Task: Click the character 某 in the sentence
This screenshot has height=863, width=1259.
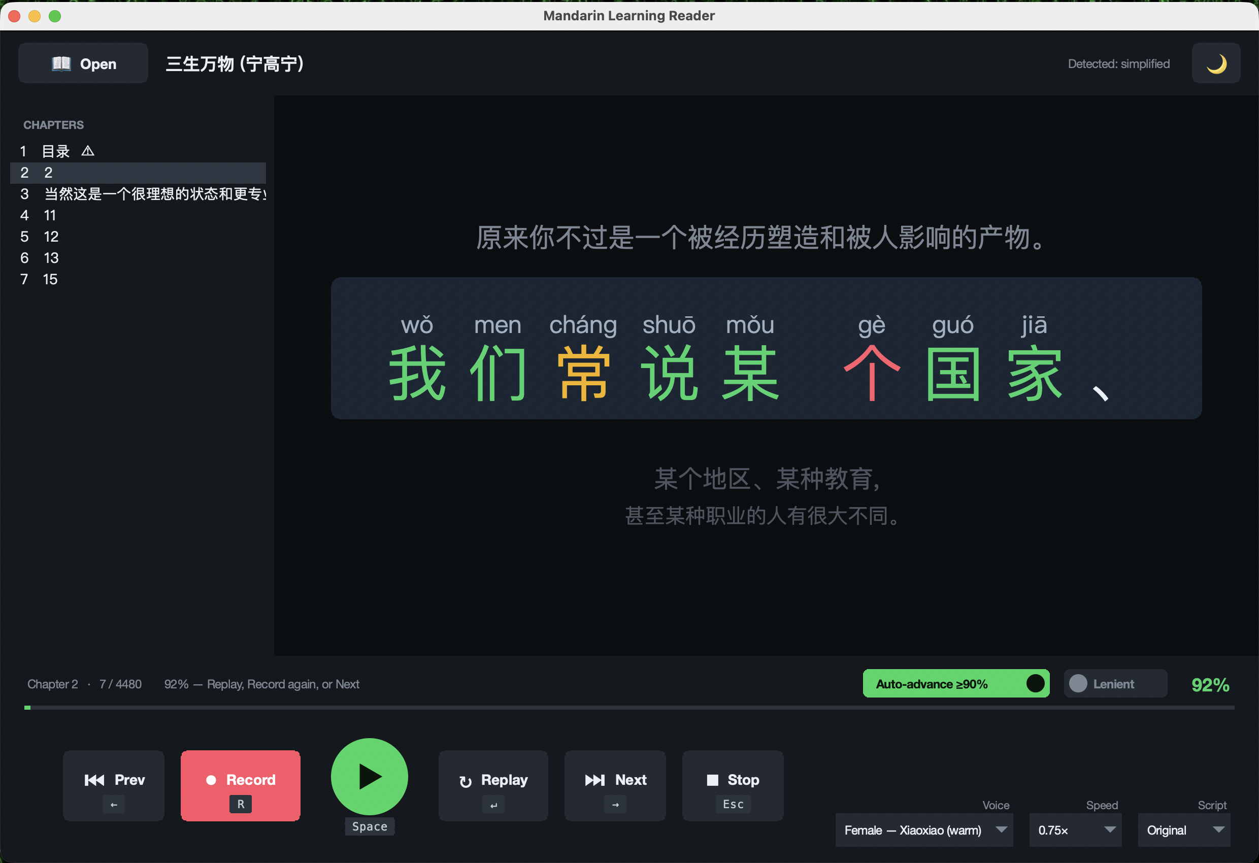Action: 750,374
